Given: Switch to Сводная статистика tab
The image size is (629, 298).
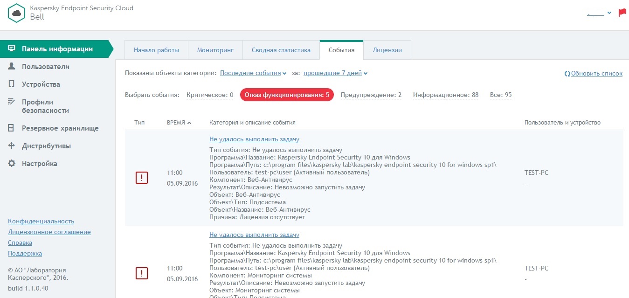Looking at the screenshot, I should (281, 50).
